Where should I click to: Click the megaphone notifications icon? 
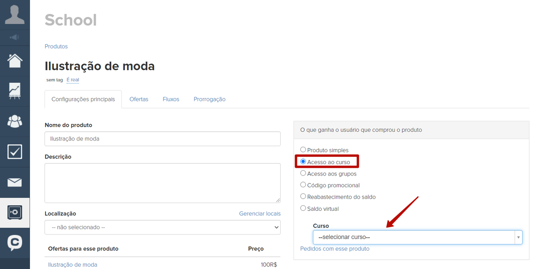pos(15,37)
